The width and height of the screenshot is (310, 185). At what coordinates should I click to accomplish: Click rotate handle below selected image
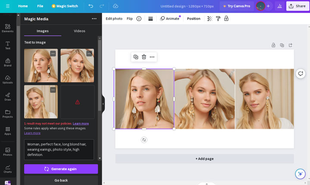pyautogui.click(x=144, y=140)
